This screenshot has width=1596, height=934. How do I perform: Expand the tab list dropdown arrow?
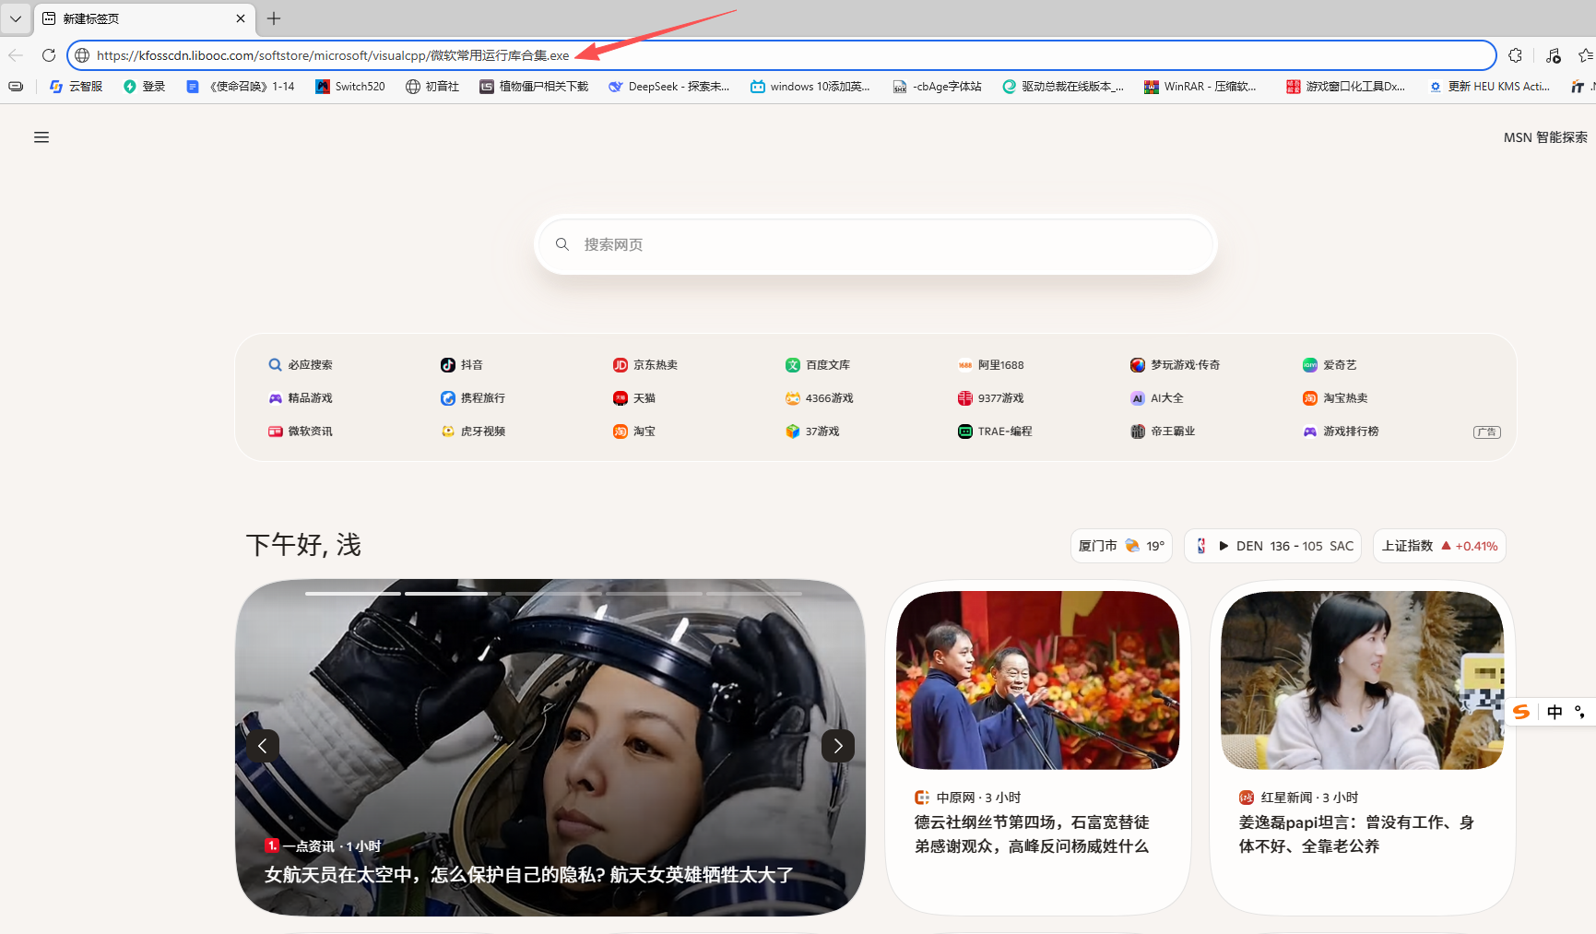point(16,18)
